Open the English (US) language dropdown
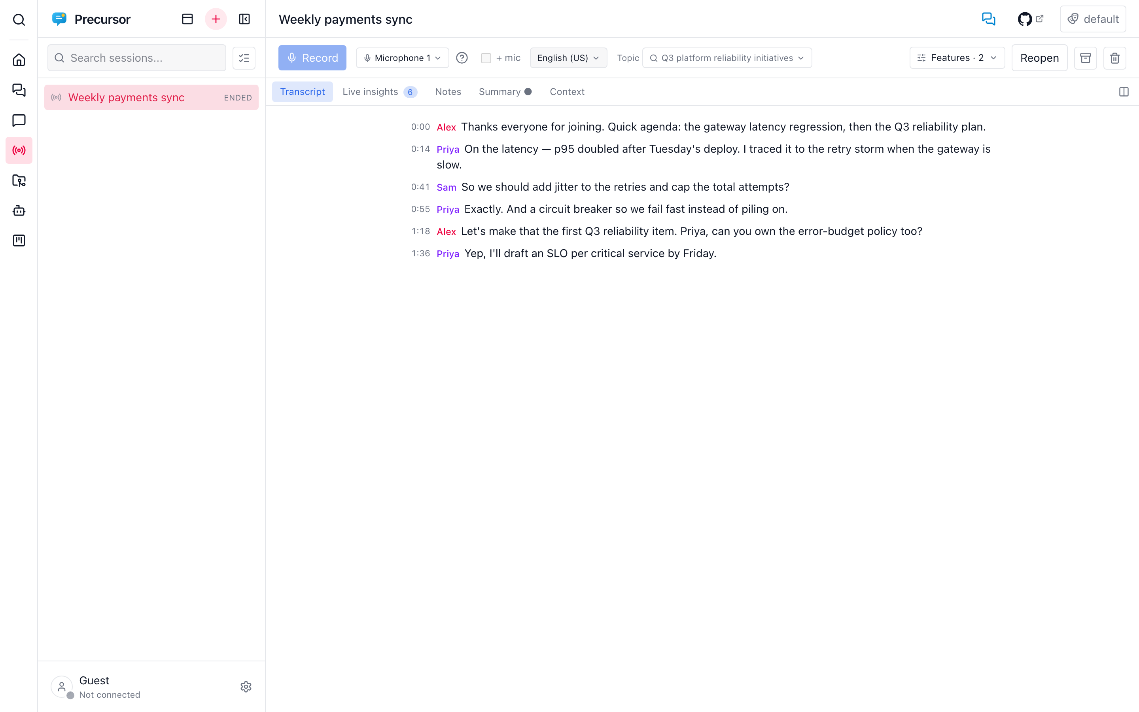Screen dimensions: 1139x712 click(x=568, y=58)
